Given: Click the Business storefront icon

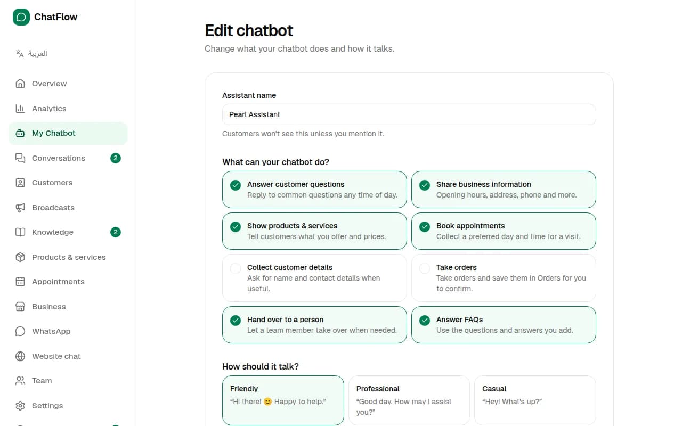Looking at the screenshot, I should [20, 307].
